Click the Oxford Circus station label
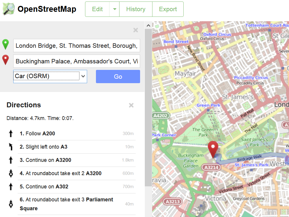Image resolution: width=289 pixels, height=217 pixels. tap(217, 34)
